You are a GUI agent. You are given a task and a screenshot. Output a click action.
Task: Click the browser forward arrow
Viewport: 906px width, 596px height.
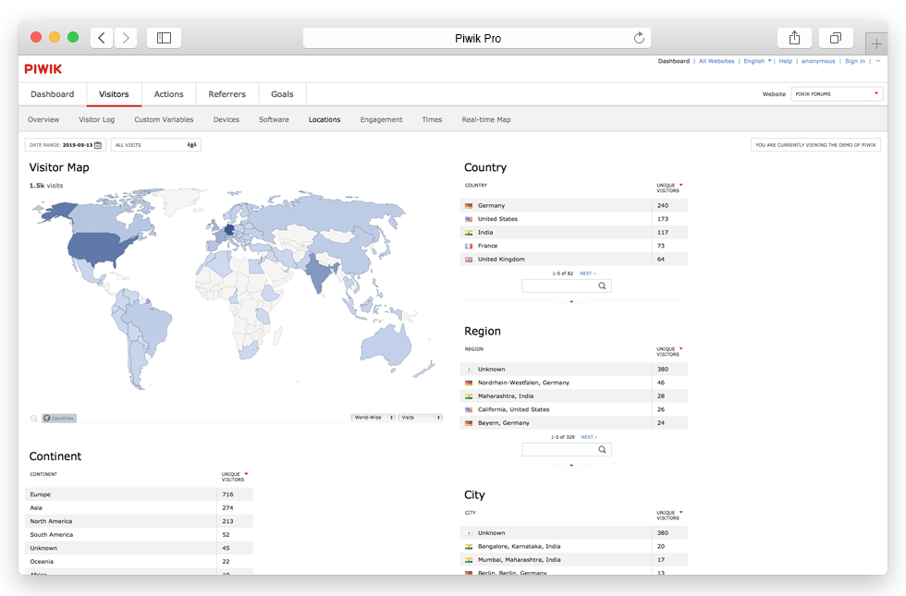[126, 38]
